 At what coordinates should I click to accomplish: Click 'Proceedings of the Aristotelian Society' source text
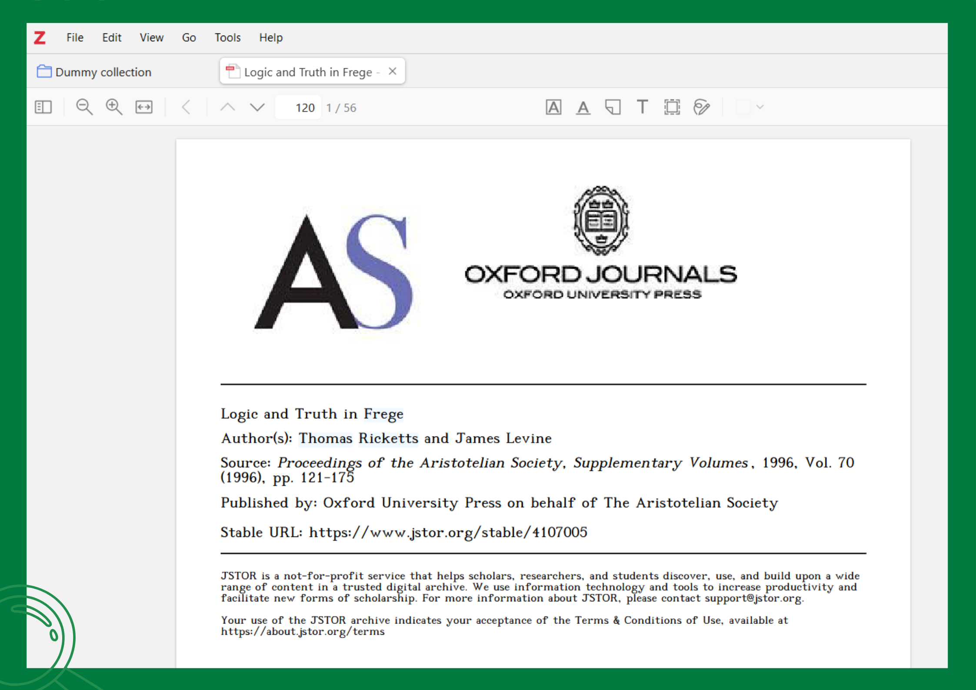pos(420,463)
